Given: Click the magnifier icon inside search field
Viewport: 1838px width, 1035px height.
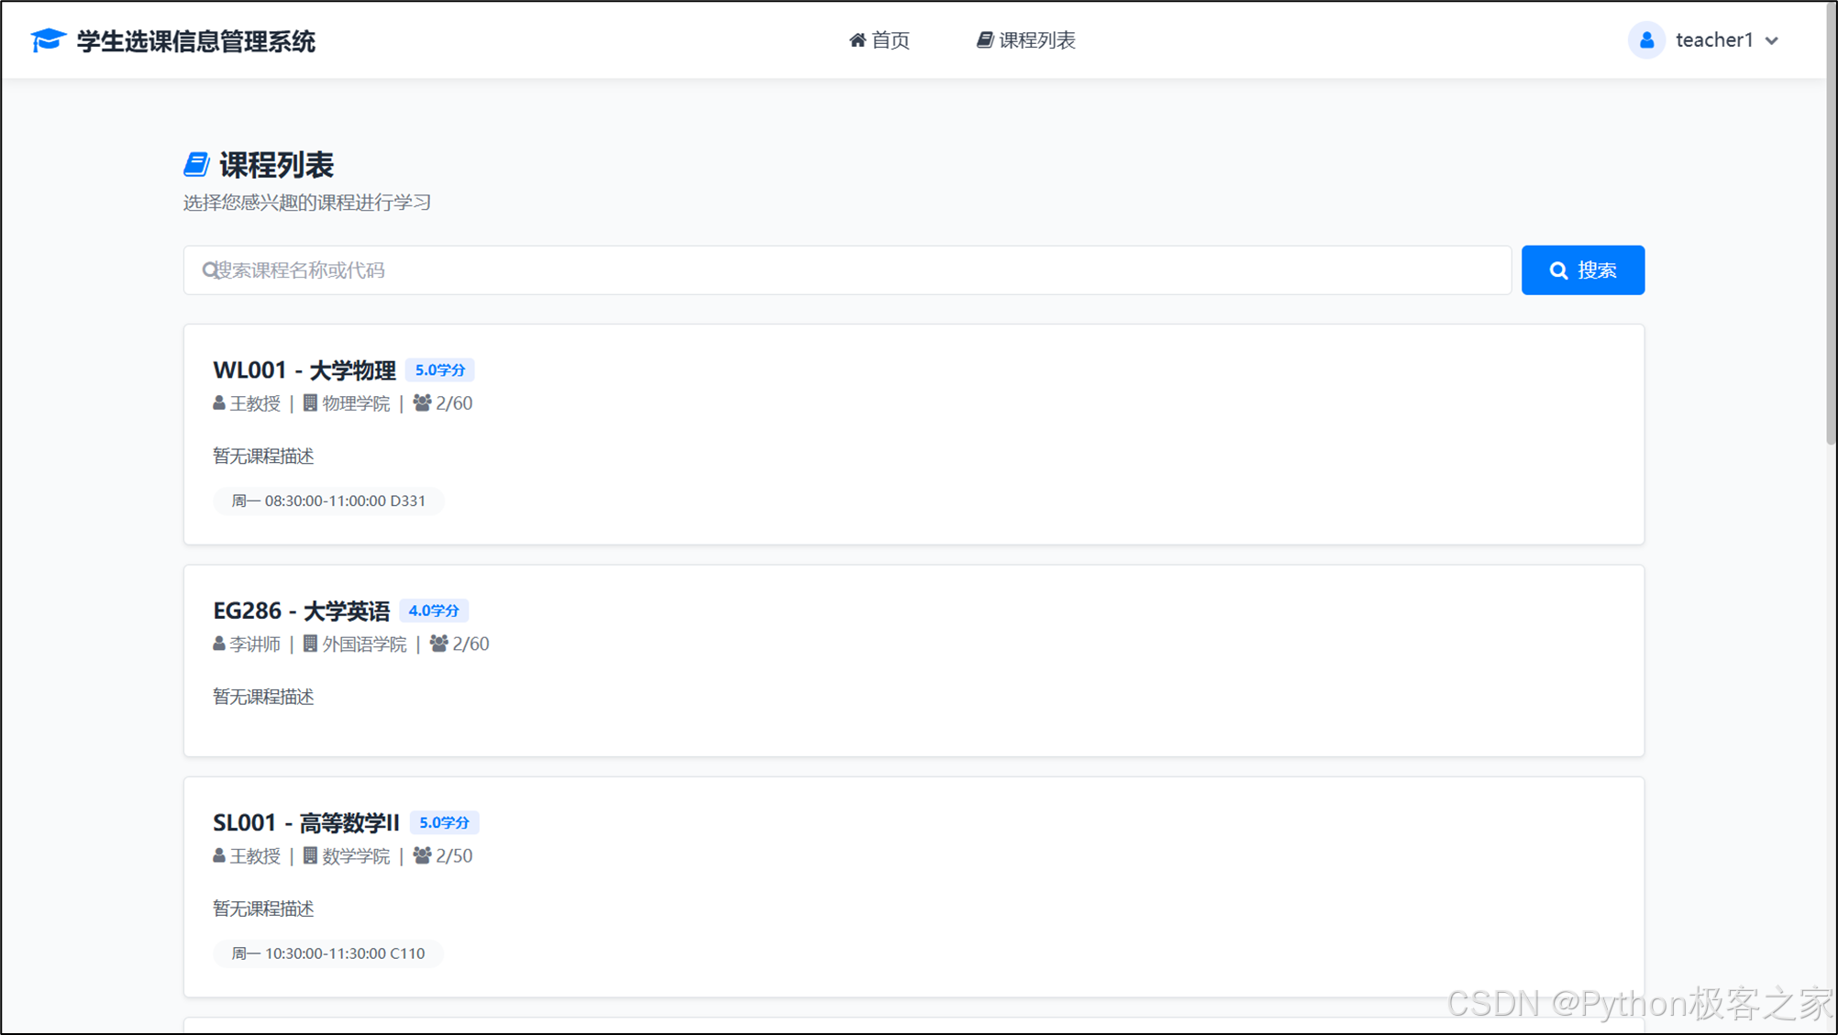Looking at the screenshot, I should [209, 270].
